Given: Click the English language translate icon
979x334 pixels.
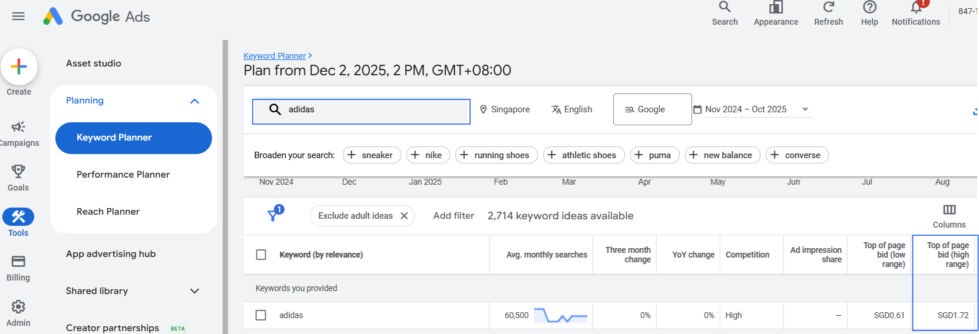Looking at the screenshot, I should click(x=556, y=109).
